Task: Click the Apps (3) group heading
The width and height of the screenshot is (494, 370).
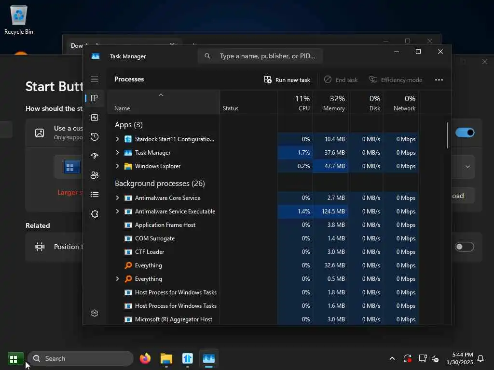Action: (x=128, y=125)
